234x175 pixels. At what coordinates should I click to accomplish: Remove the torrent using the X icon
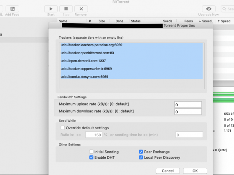pyautogui.click(x=81, y=9)
